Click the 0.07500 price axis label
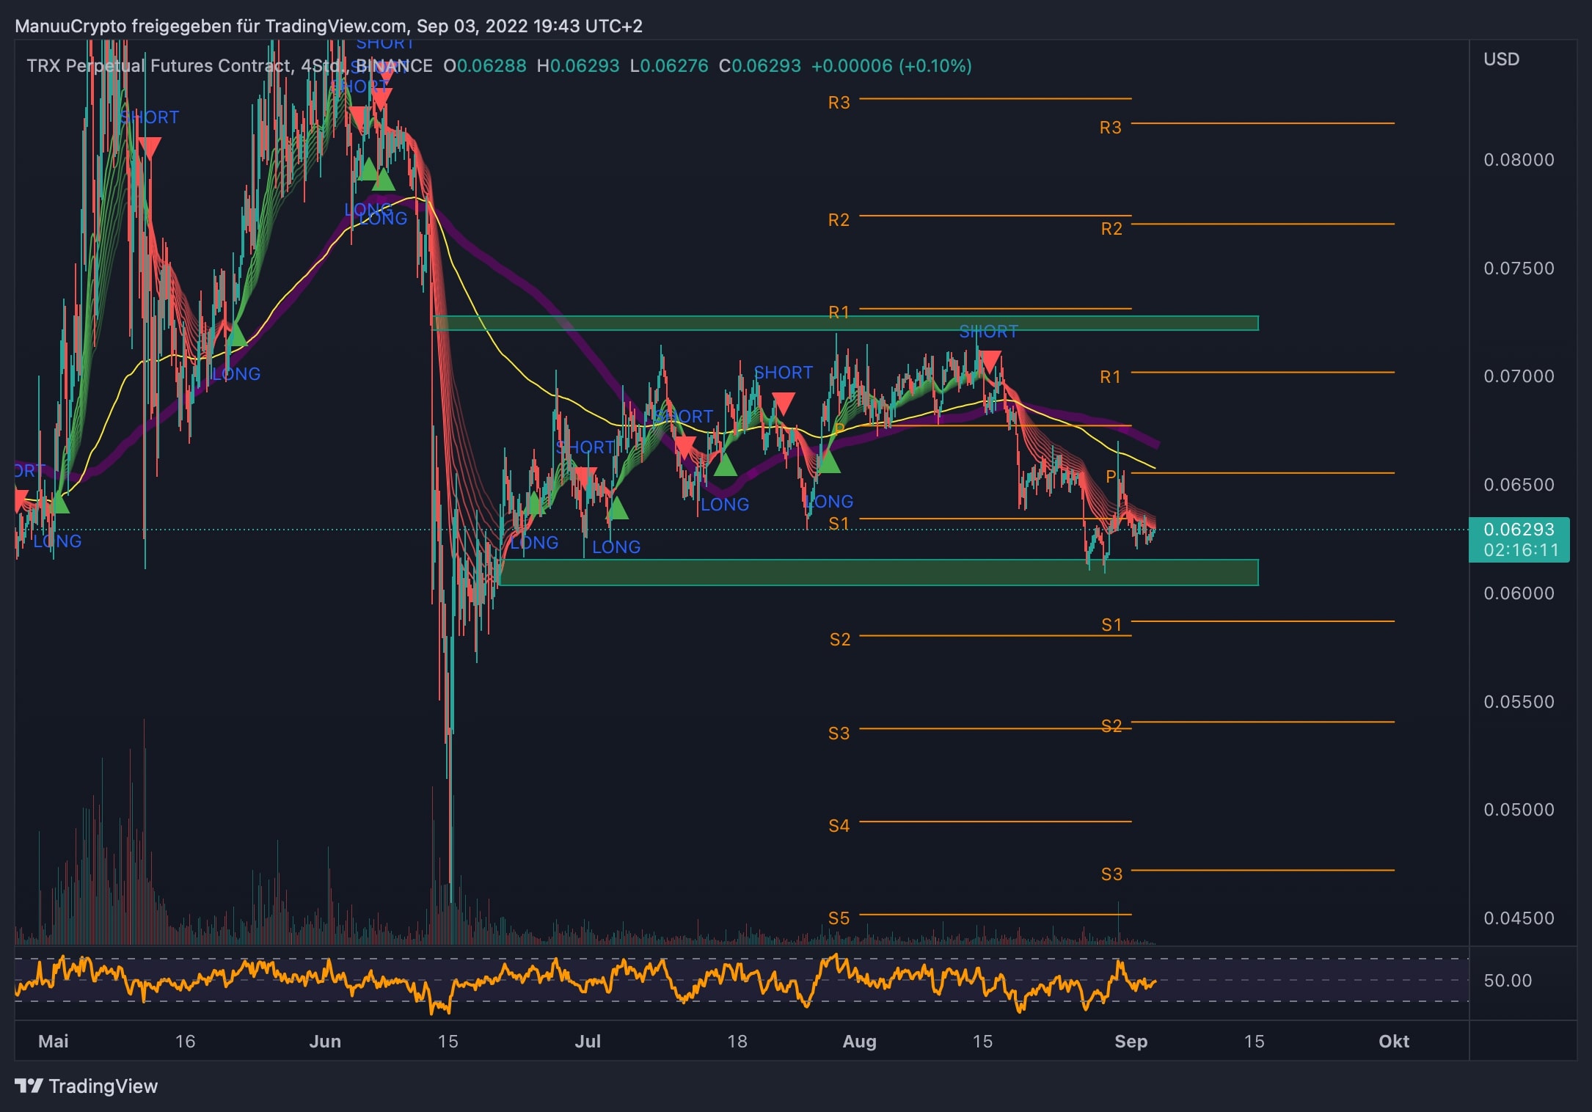 click(x=1519, y=268)
